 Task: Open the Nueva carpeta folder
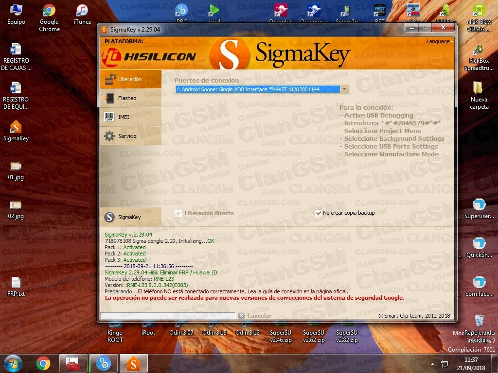tap(479, 96)
